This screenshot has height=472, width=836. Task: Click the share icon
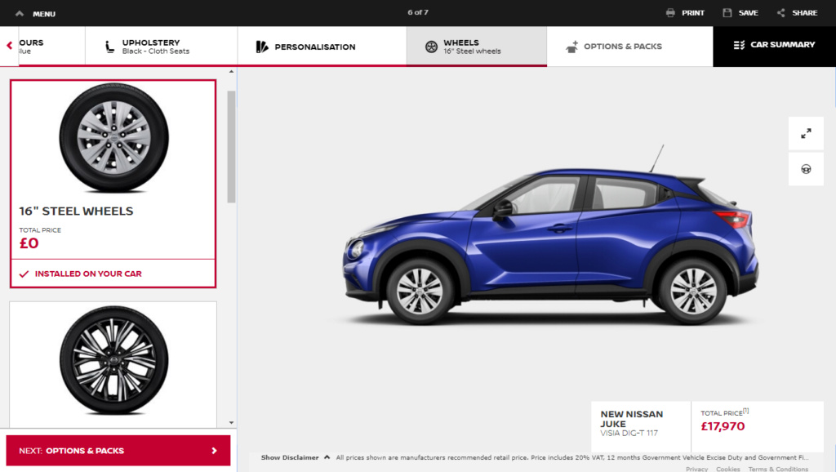(x=781, y=13)
